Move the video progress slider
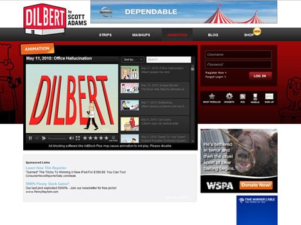Screen dimensions: 301x225 57,138
